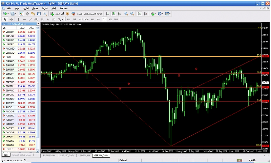Switch to the GBPUSD,Daily chart tab
The width and height of the screenshot is (271, 163).
point(67,156)
